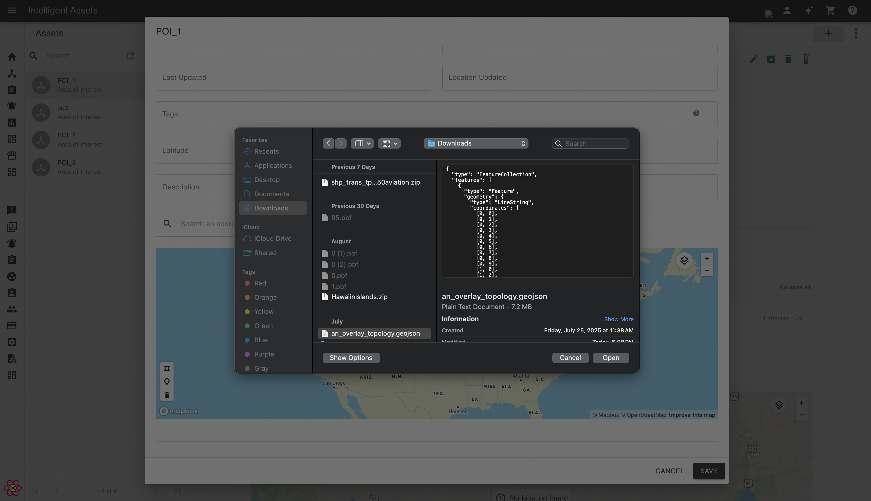Click the Open button

tap(611, 358)
